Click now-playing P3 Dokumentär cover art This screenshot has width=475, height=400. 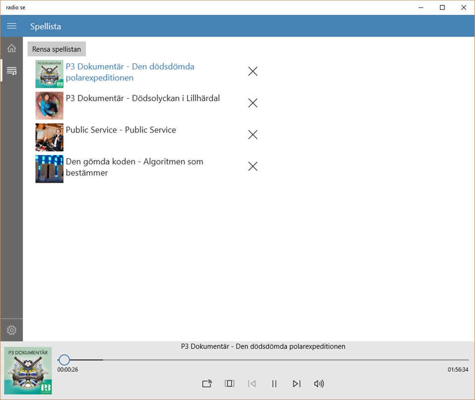coord(28,371)
